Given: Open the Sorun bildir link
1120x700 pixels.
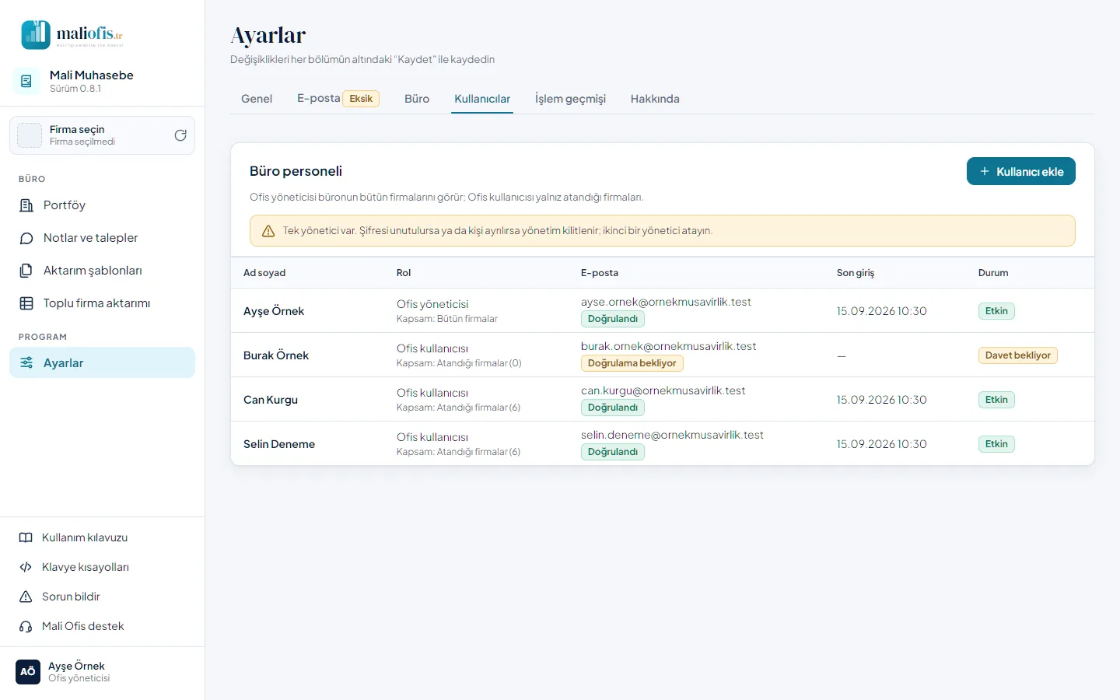Looking at the screenshot, I should point(102,597).
